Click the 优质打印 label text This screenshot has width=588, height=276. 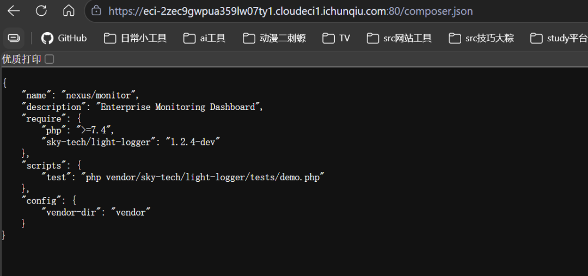[21, 59]
